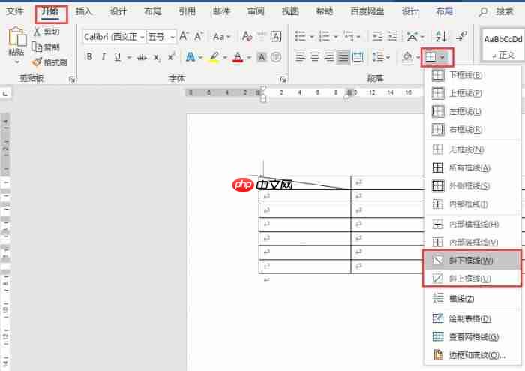
Task: Open the borders dropdown arrow
Action: 442,57
